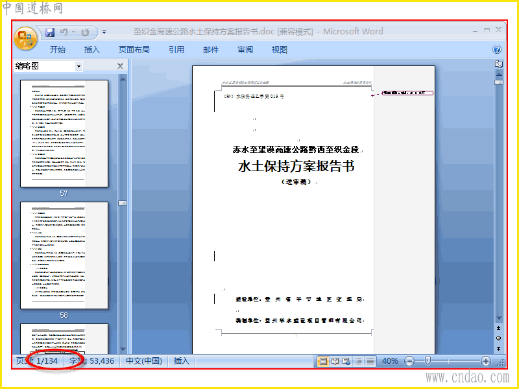Open the 审阅 tab

(245, 50)
